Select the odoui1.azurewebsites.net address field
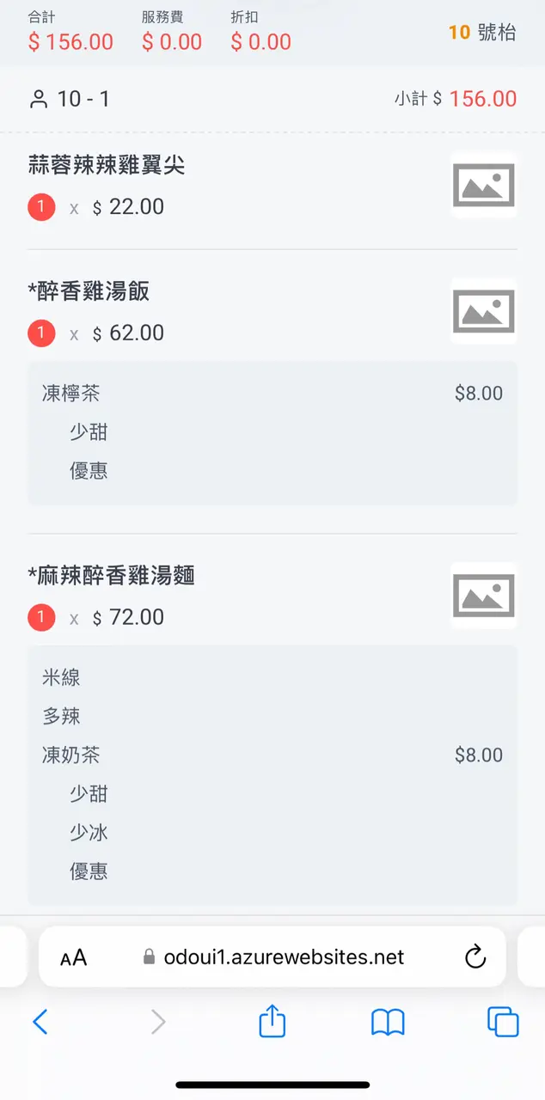Image resolution: width=545 pixels, height=1100 pixels. point(284,957)
